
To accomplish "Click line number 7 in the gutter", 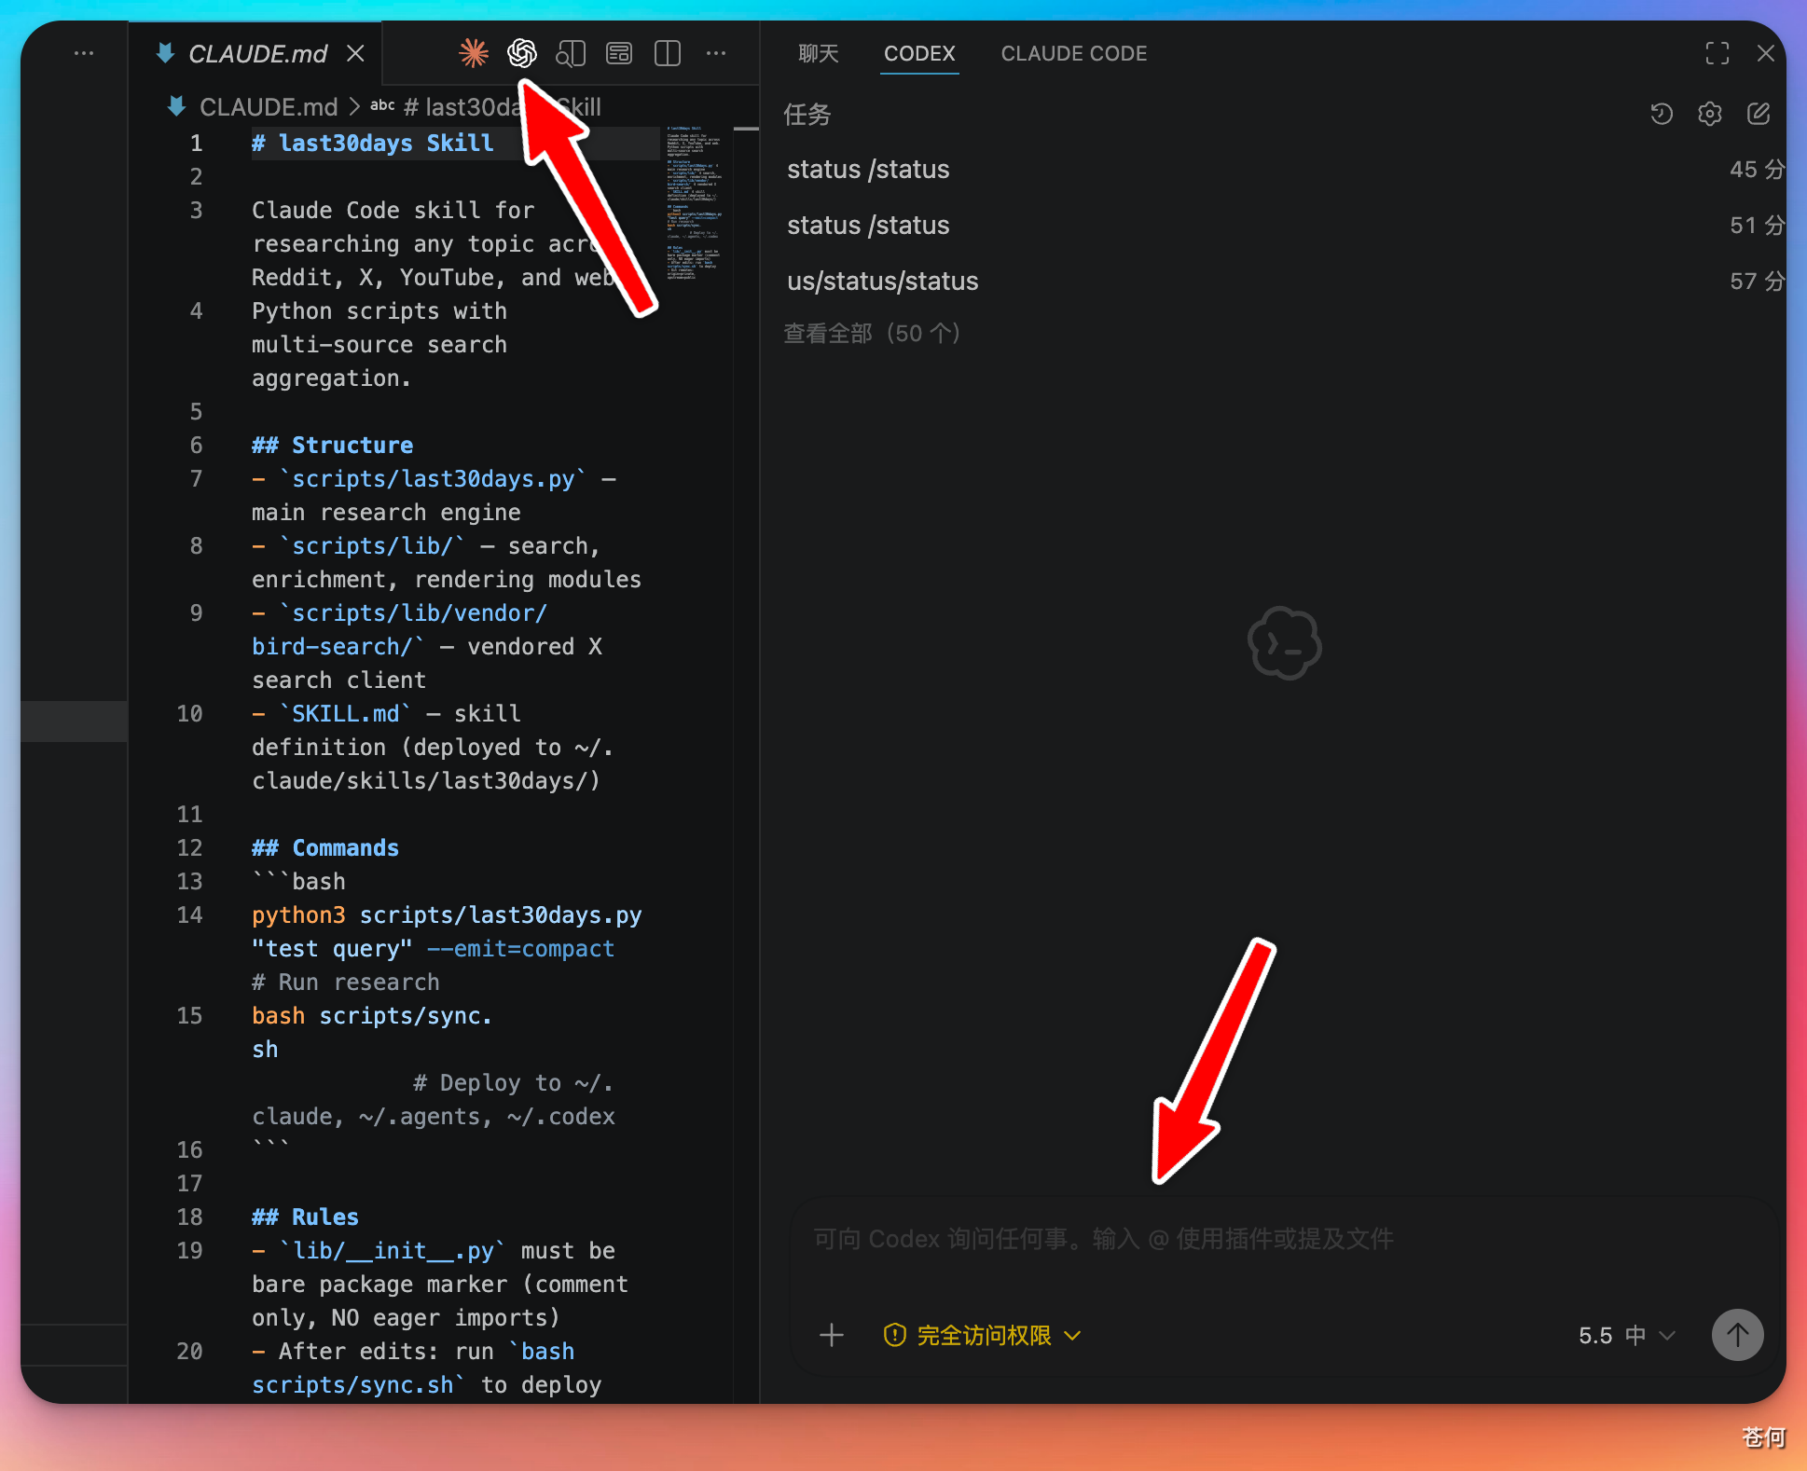I will click(x=196, y=478).
